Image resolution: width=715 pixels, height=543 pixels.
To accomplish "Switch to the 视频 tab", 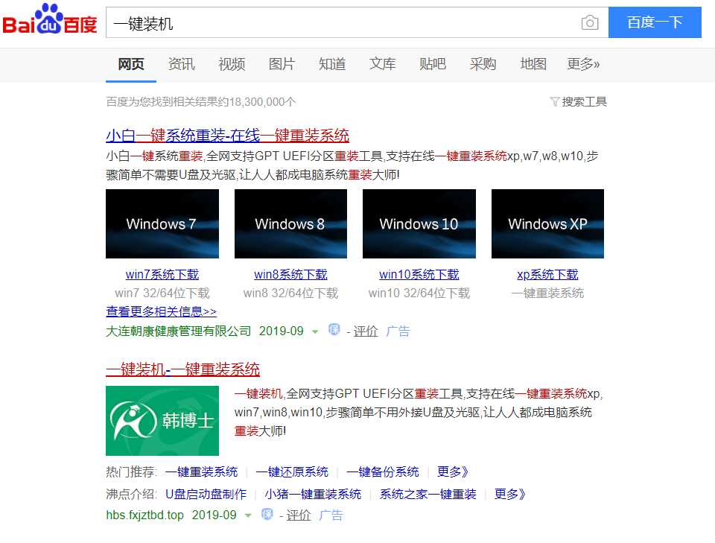I will coord(232,64).
